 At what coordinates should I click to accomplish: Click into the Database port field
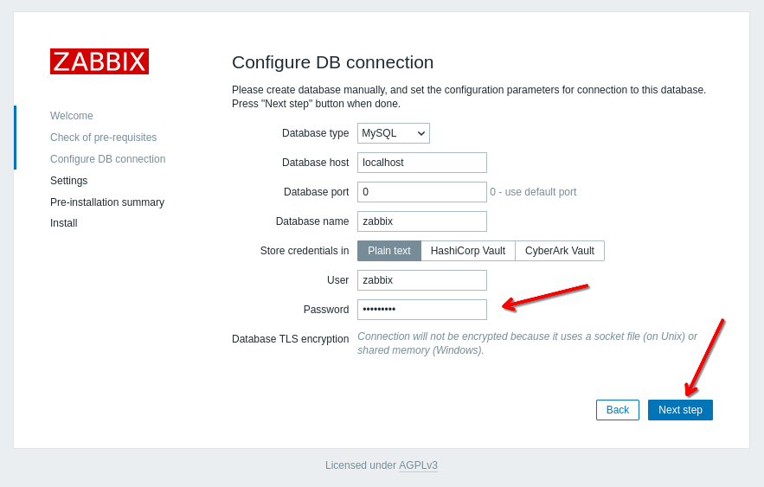pyautogui.click(x=421, y=192)
